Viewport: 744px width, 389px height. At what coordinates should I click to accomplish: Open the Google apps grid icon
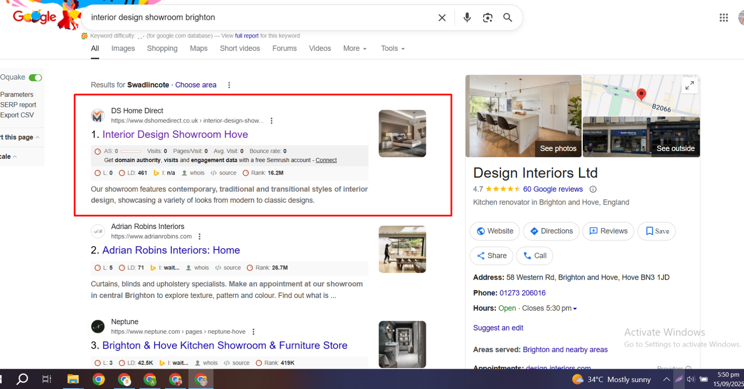(724, 18)
